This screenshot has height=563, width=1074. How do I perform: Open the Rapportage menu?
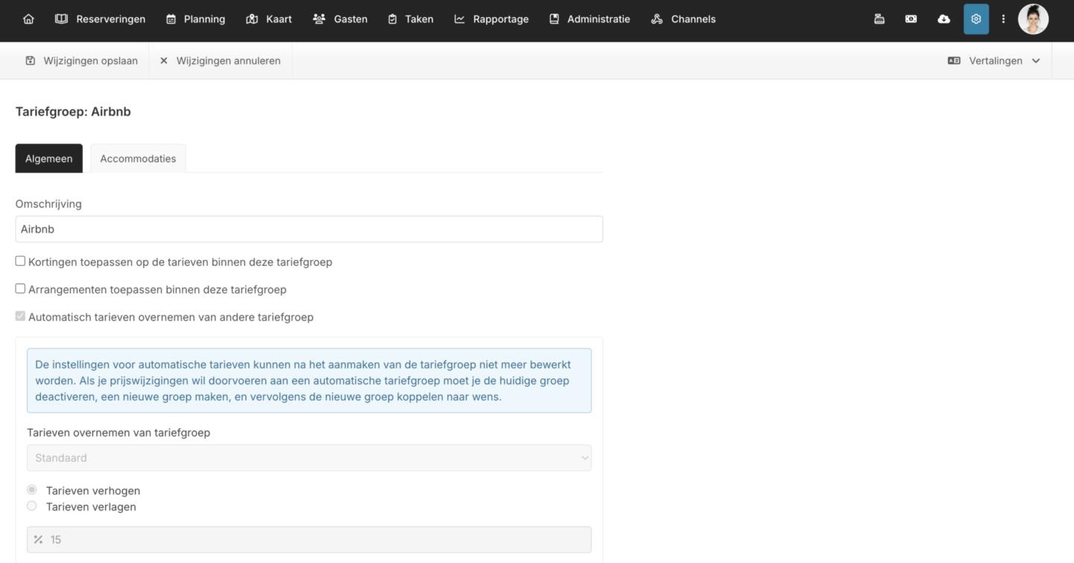[492, 19]
